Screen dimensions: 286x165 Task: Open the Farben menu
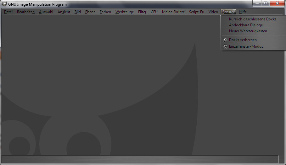click(105, 12)
